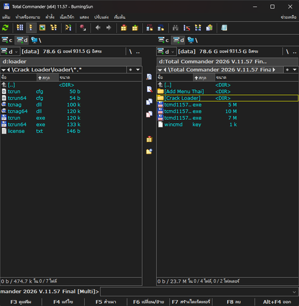This screenshot has width=299, height=306.
Task: Click the copy files icon in the middle bar
Action: click(x=149, y=102)
